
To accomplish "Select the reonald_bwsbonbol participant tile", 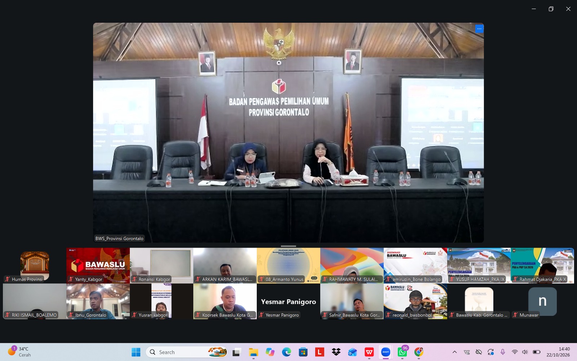I will 415,301.
